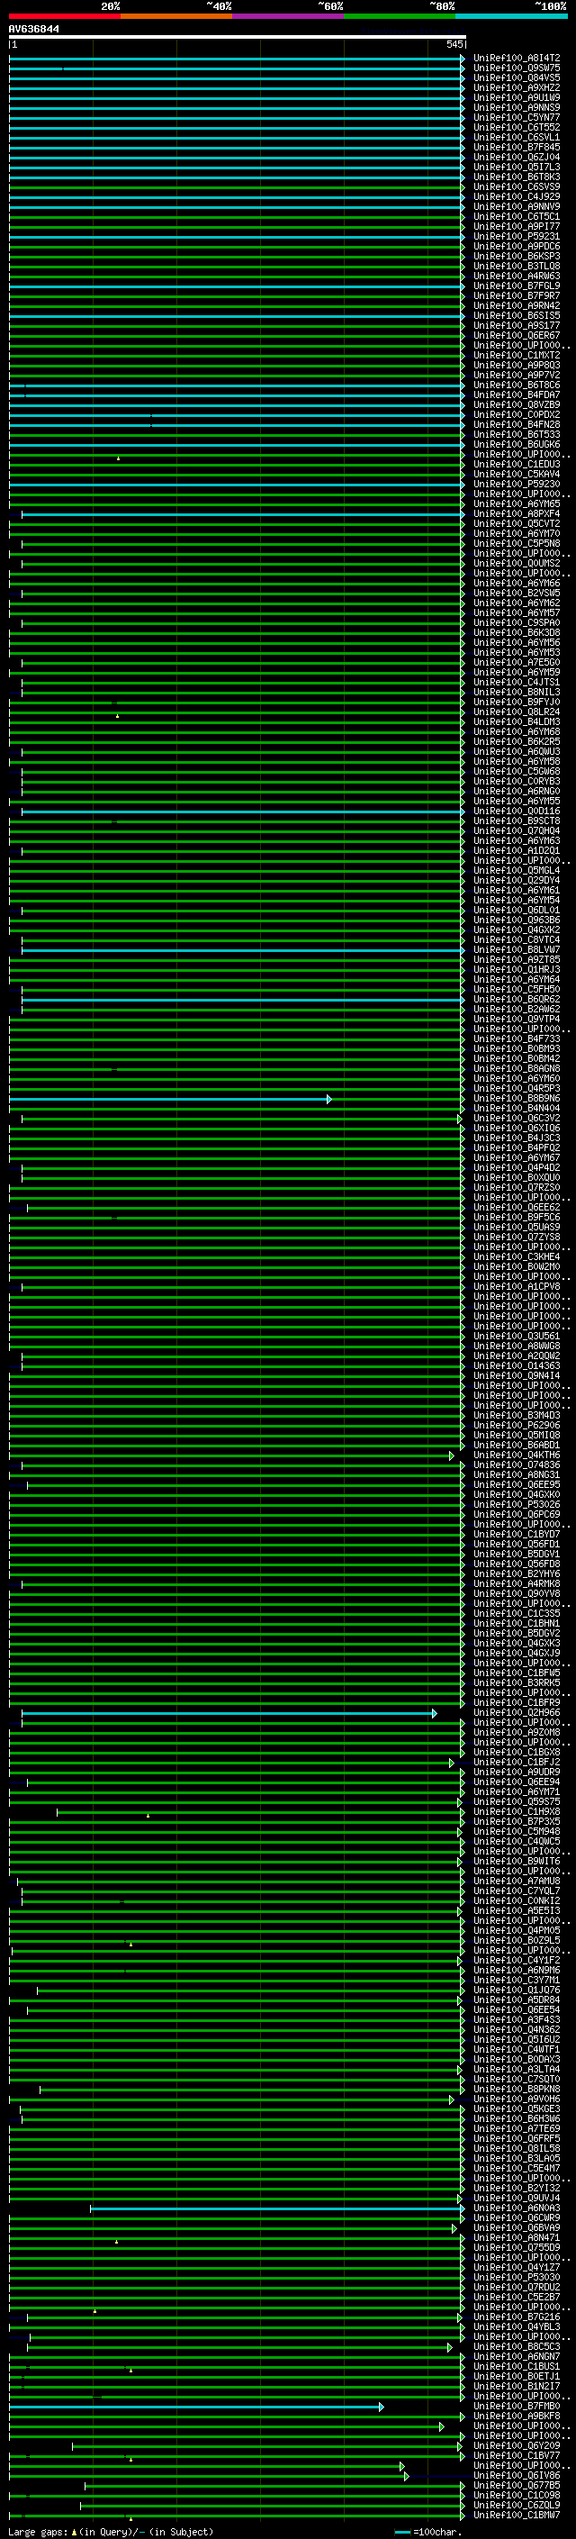Select label UniRef100_Q0D116
The image size is (576, 2539).
click(516, 812)
